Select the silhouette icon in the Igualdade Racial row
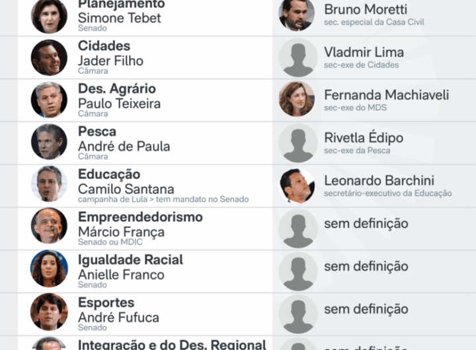 tap(297, 271)
